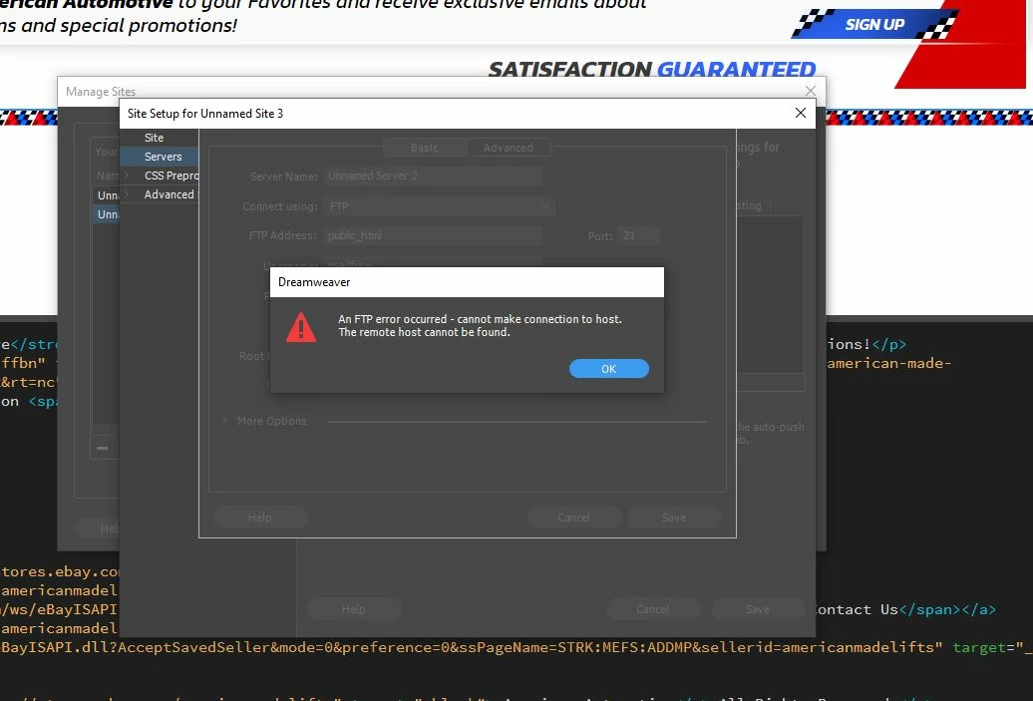Click OK in the Dreamweaver error dialog

pyautogui.click(x=608, y=369)
